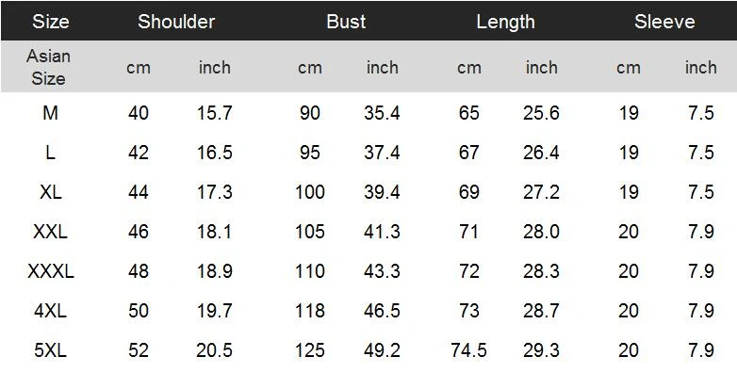Image resolution: width=737 pixels, height=373 pixels.
Task: Click shoulder value 15.7 inch
Action: [214, 113]
